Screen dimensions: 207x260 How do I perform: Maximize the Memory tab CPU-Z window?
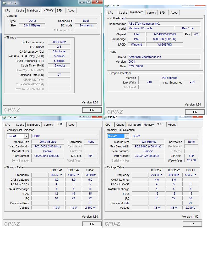[x=89, y=2]
